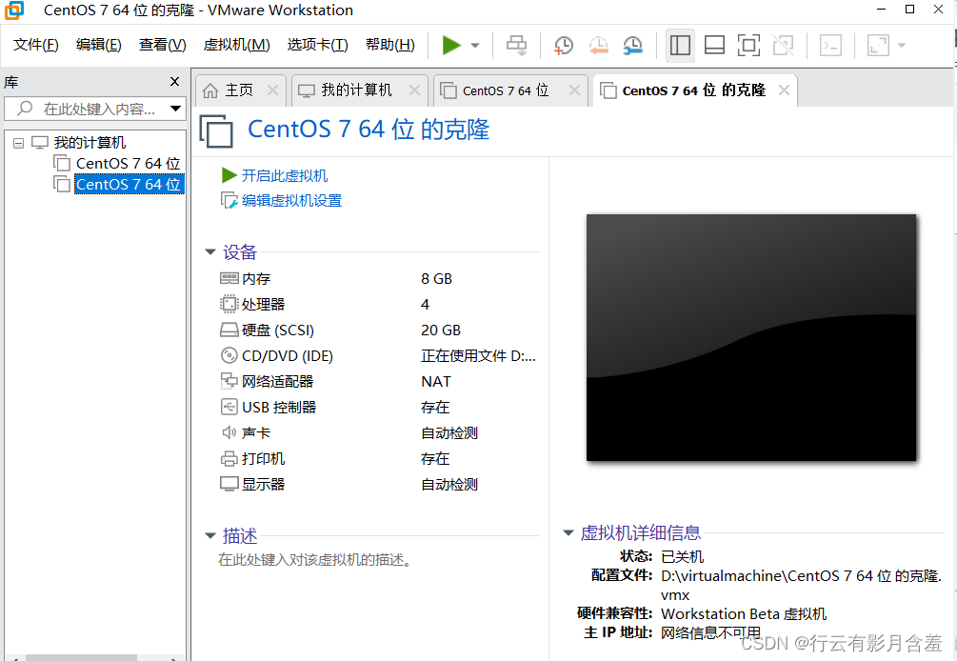This screenshot has width=957, height=661.
Task: Open the library search filter dropdown
Action: (x=173, y=108)
